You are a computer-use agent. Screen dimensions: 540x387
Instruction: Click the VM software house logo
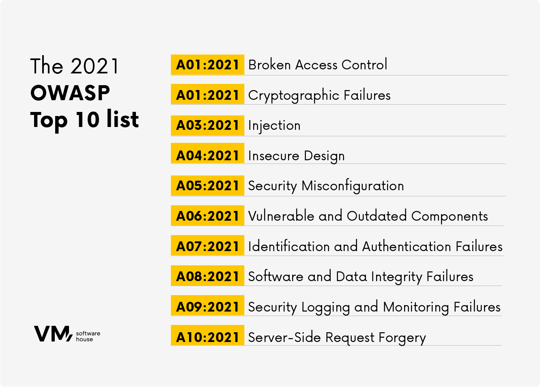point(67,334)
